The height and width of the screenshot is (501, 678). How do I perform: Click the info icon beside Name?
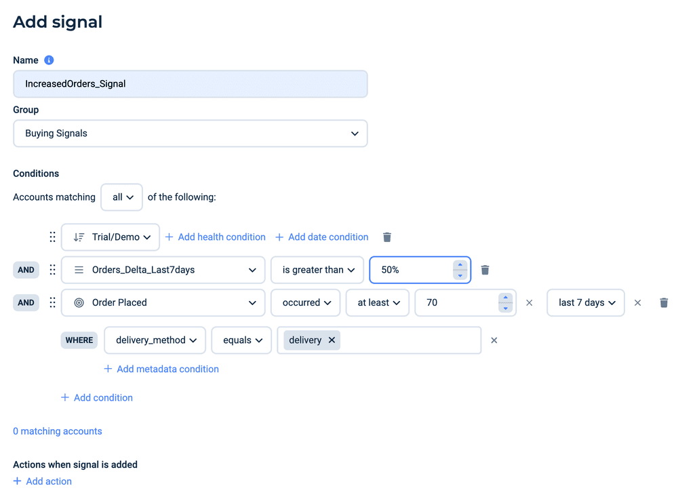pos(49,60)
